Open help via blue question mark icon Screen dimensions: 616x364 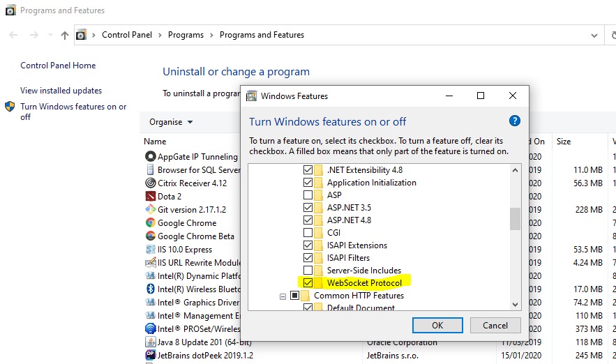[x=515, y=121]
